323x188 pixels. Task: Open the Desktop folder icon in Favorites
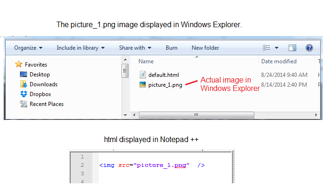point(24,75)
